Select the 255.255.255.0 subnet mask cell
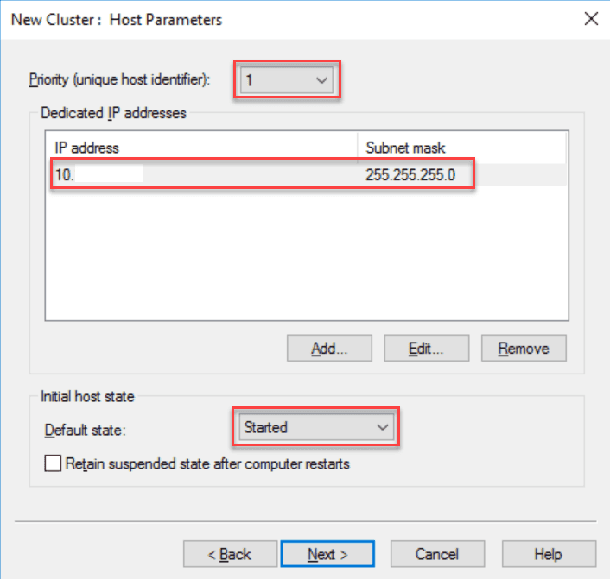The width and height of the screenshot is (610, 579). pos(410,173)
